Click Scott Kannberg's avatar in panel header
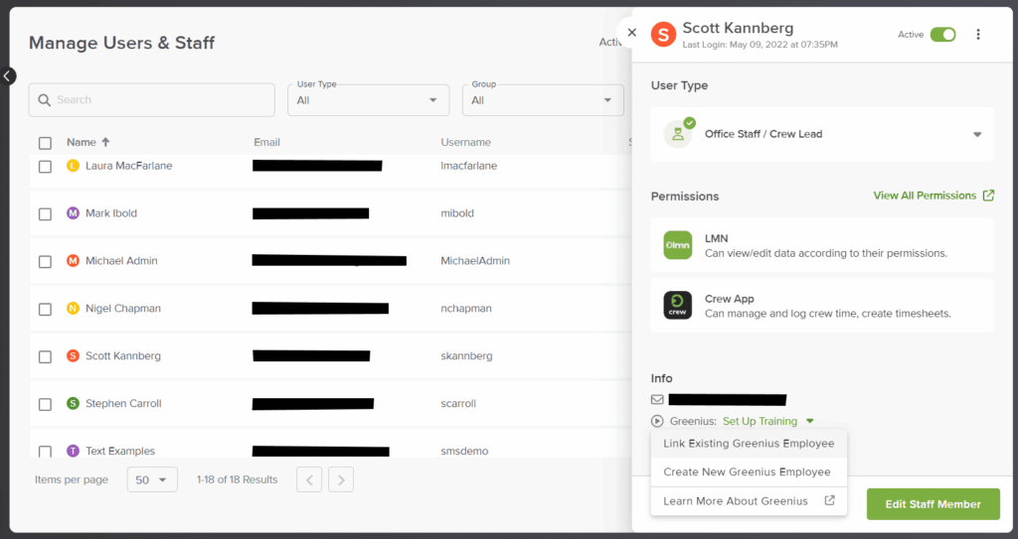The height and width of the screenshot is (539, 1018). (x=663, y=35)
